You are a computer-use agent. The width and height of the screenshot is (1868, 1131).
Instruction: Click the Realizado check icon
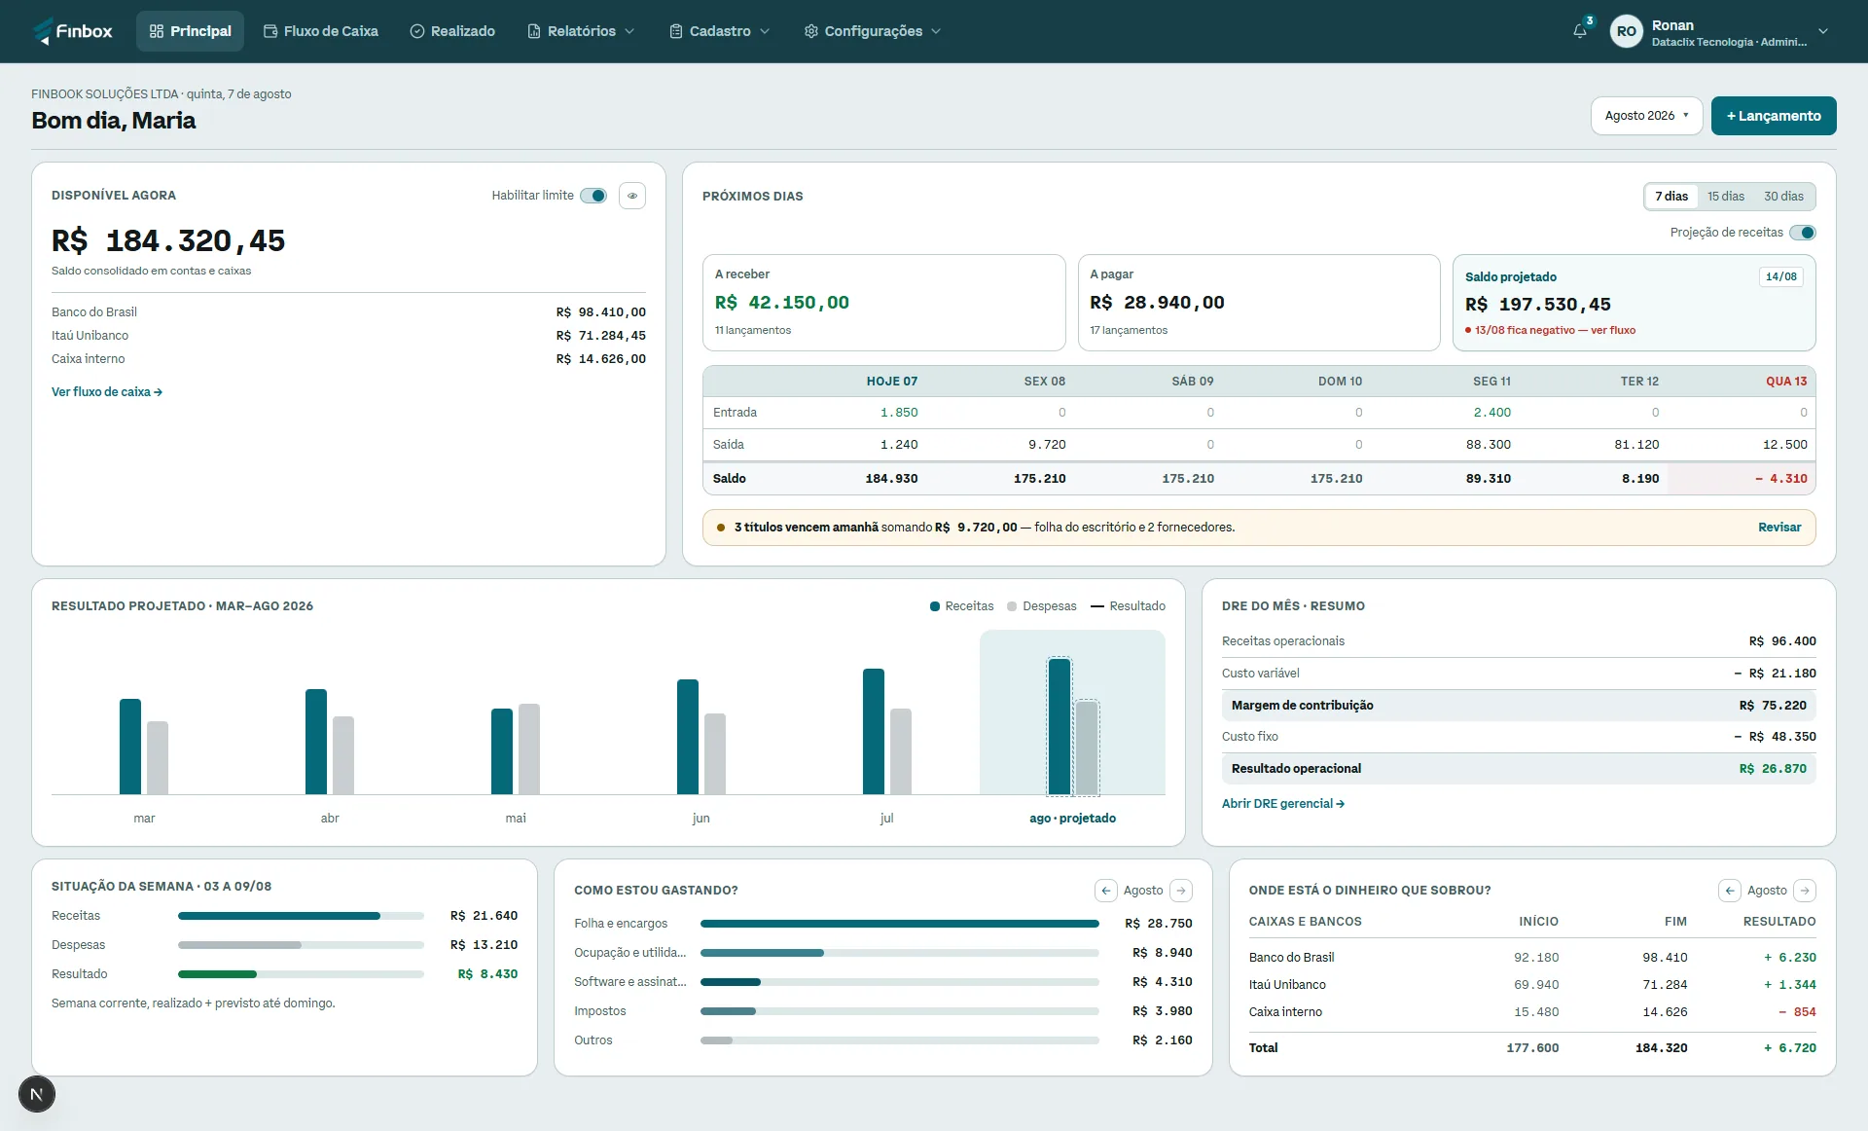pos(417,31)
